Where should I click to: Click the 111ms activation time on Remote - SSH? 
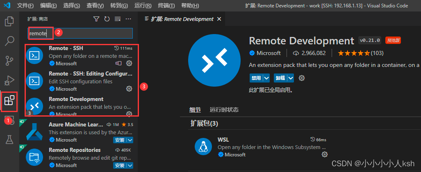tap(123, 48)
